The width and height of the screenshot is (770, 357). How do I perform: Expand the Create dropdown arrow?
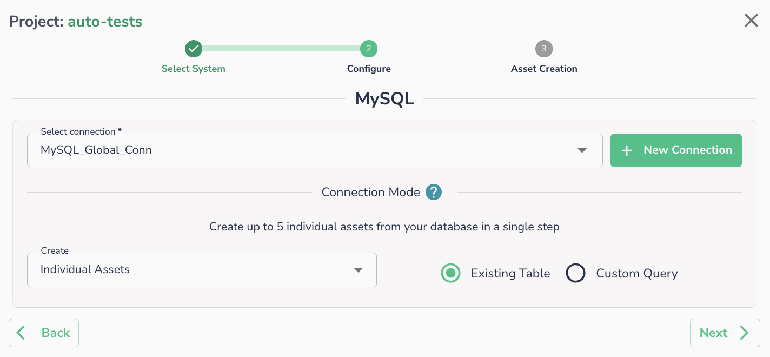coord(358,270)
